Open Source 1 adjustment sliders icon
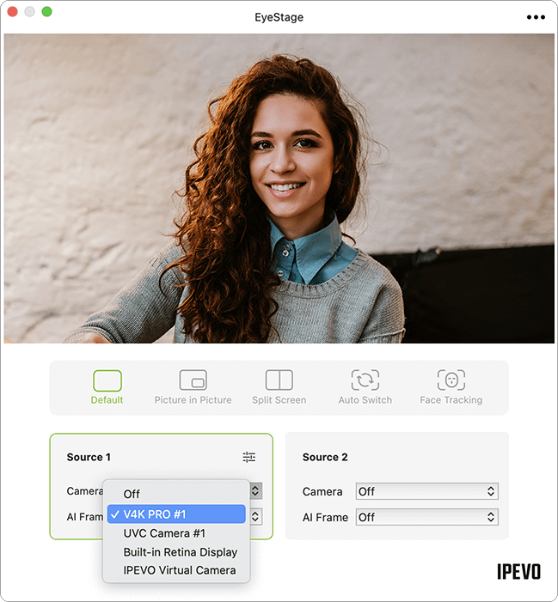 point(249,458)
